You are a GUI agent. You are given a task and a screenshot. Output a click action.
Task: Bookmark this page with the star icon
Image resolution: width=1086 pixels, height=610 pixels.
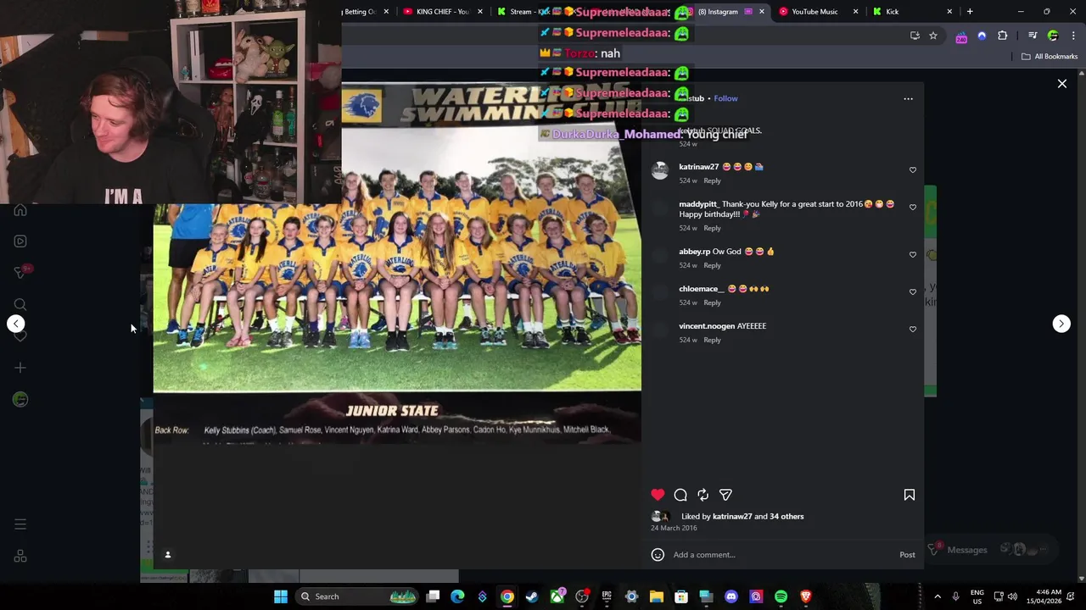933,36
